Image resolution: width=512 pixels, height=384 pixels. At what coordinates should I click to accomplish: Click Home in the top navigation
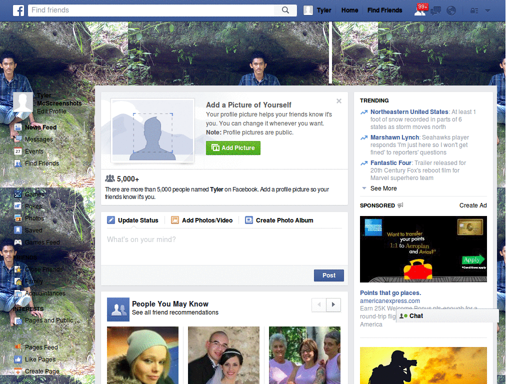[x=349, y=10]
